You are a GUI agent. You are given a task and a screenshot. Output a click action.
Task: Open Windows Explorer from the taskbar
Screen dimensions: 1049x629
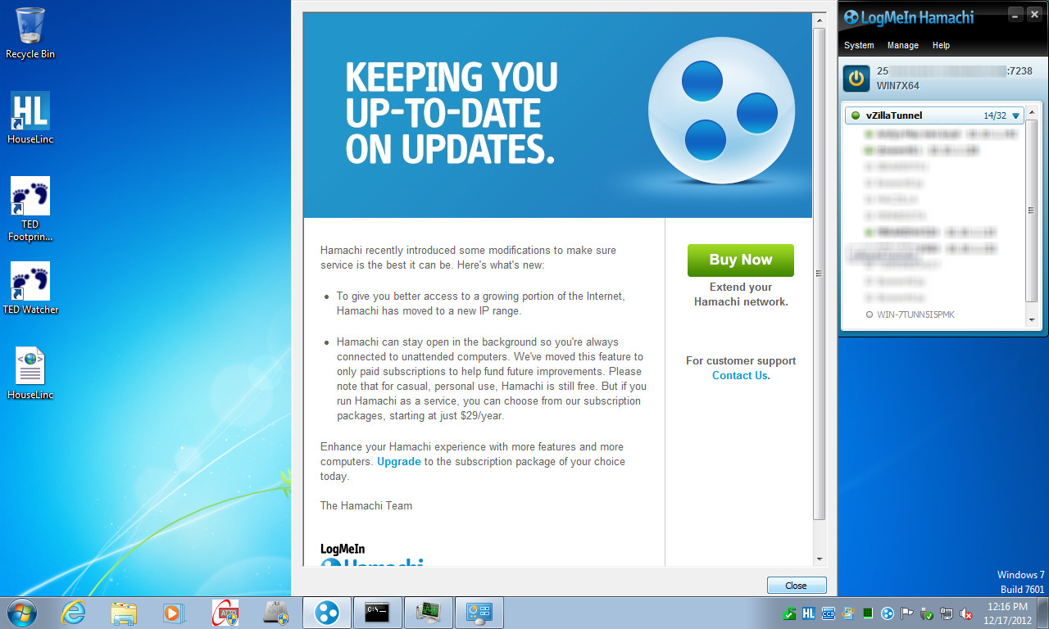pyautogui.click(x=124, y=613)
